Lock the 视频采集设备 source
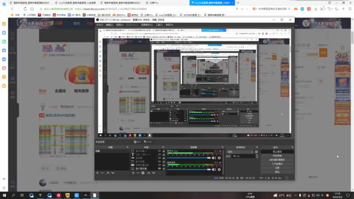 [164, 165]
